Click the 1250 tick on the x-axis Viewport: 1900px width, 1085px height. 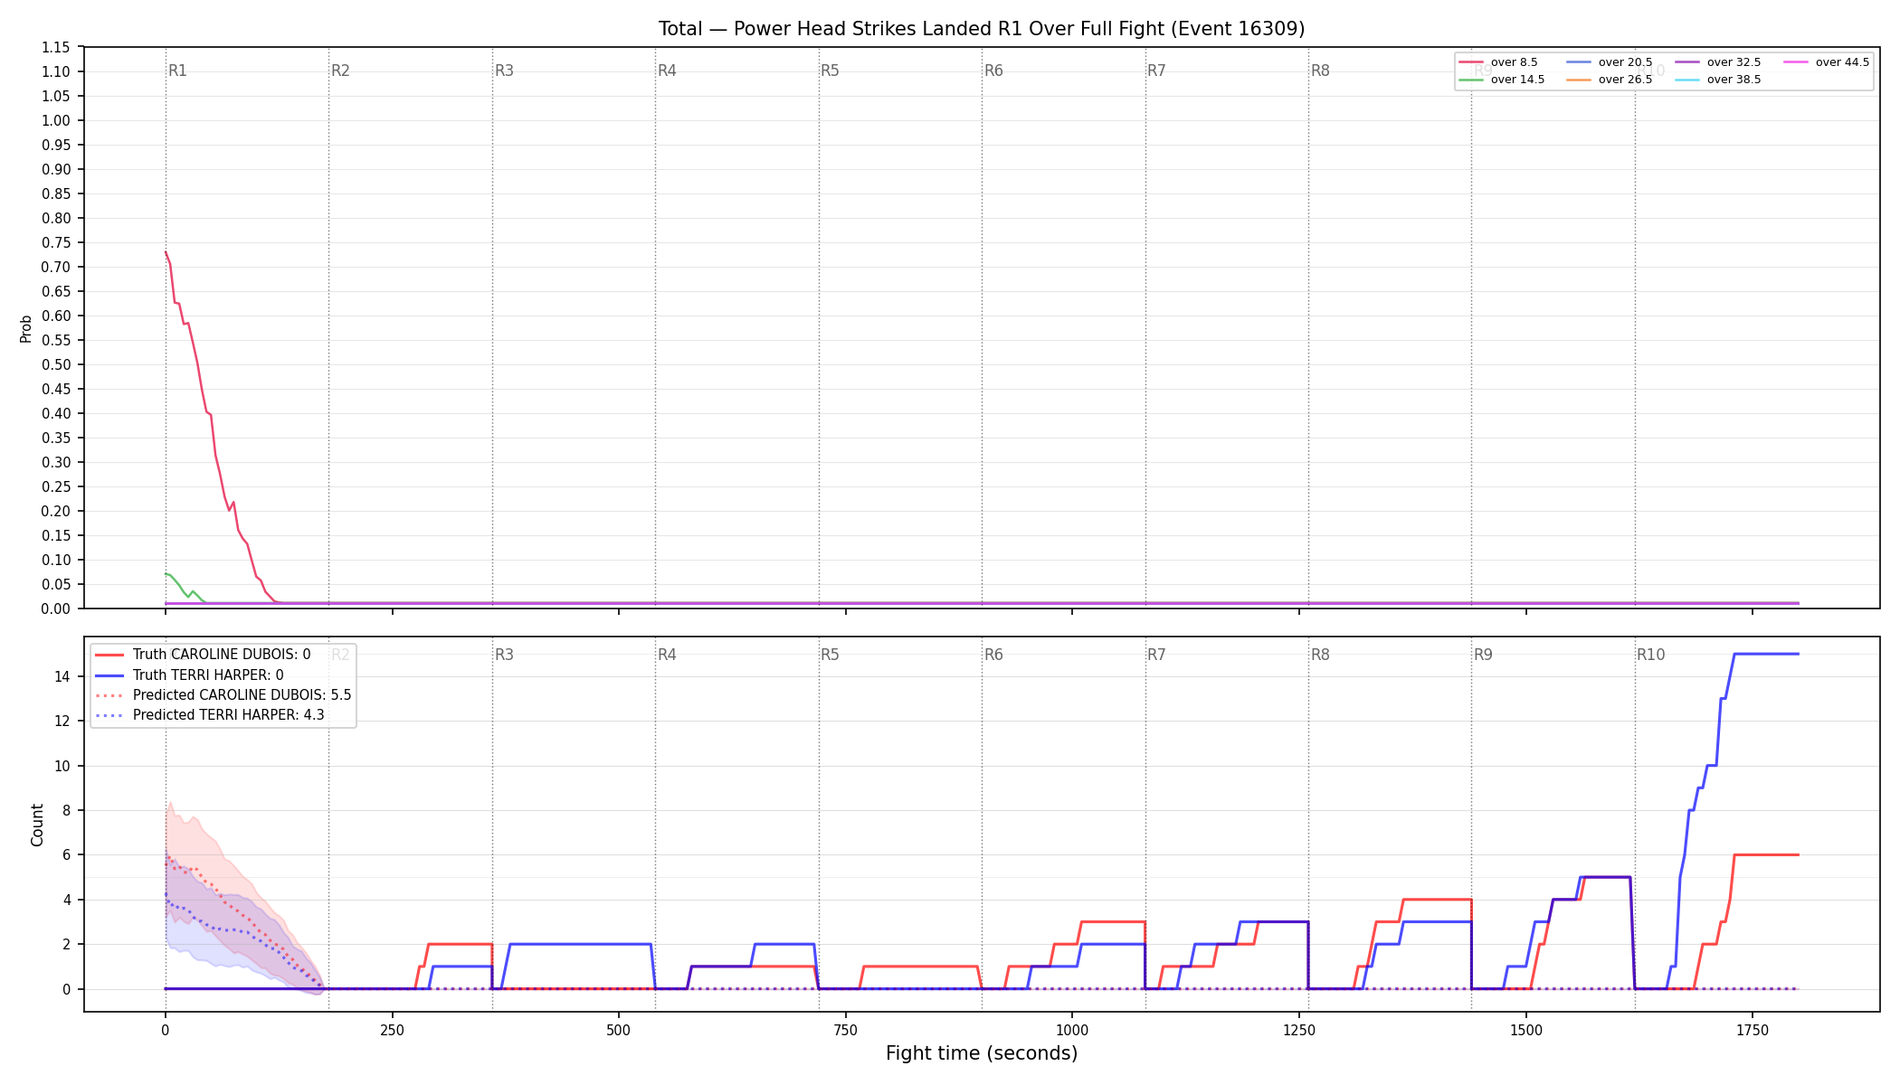pyautogui.click(x=1299, y=1030)
